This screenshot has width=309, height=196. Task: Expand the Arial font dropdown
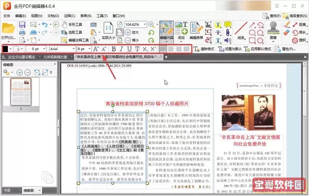click(74, 49)
